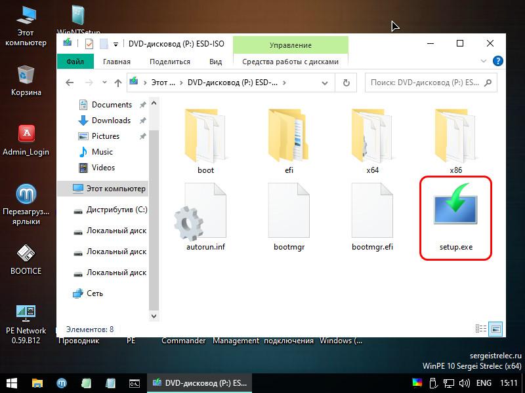525x393 pixels.
Task: Click navigation pane scrollbar up arrow
Action: click(154, 103)
